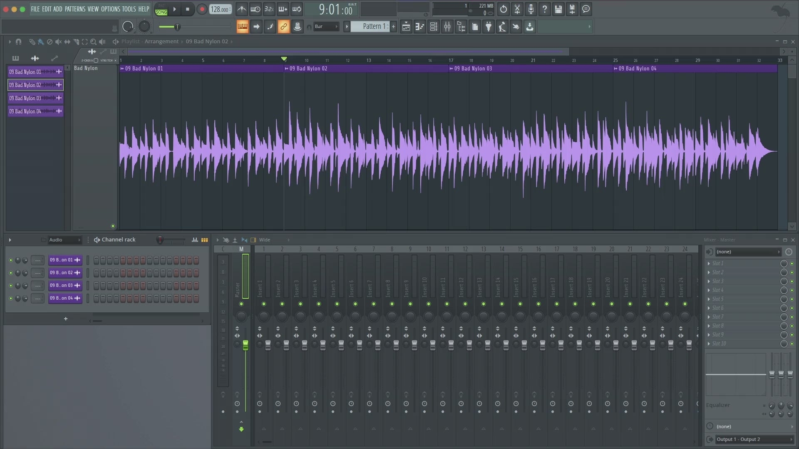The height and width of the screenshot is (449, 799).
Task: Switch between pattern and song mode
Action: click(x=161, y=9)
